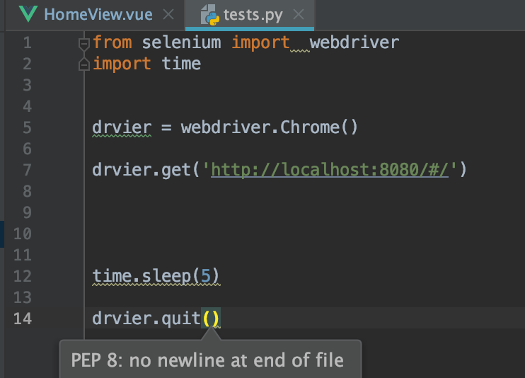Click 'selenium' in the line 1 import
525x378 pixels.
[x=181, y=42]
